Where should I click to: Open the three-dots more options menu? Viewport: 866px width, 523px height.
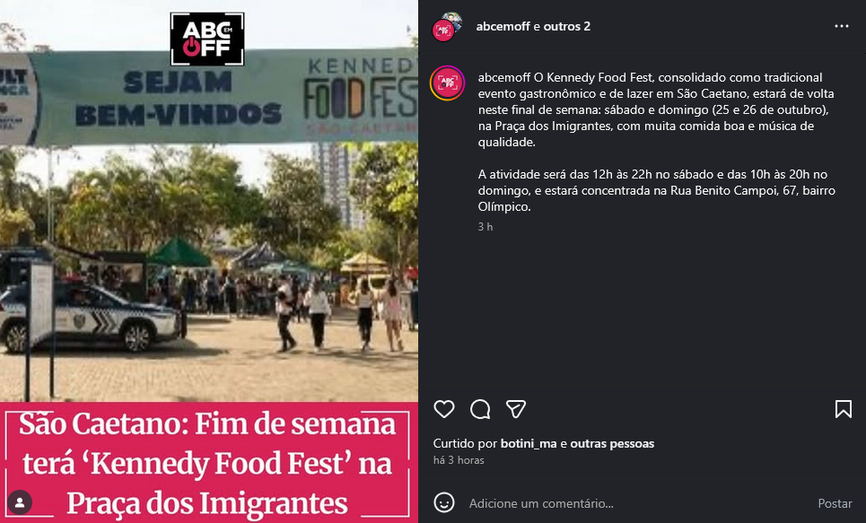point(842,27)
